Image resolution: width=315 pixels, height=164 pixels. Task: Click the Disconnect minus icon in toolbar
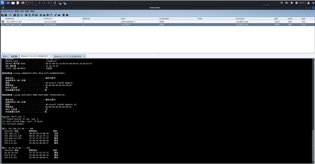tap(6, 15)
